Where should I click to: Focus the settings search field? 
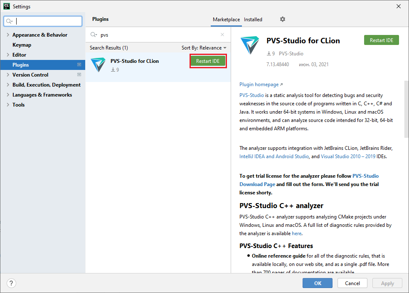(43, 21)
